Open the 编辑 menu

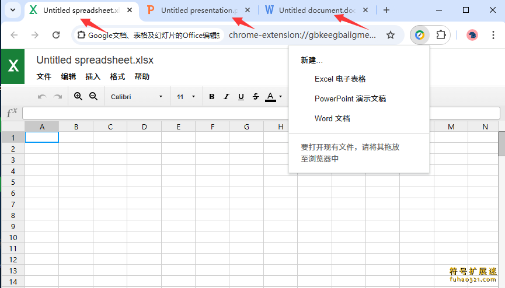[x=68, y=76]
